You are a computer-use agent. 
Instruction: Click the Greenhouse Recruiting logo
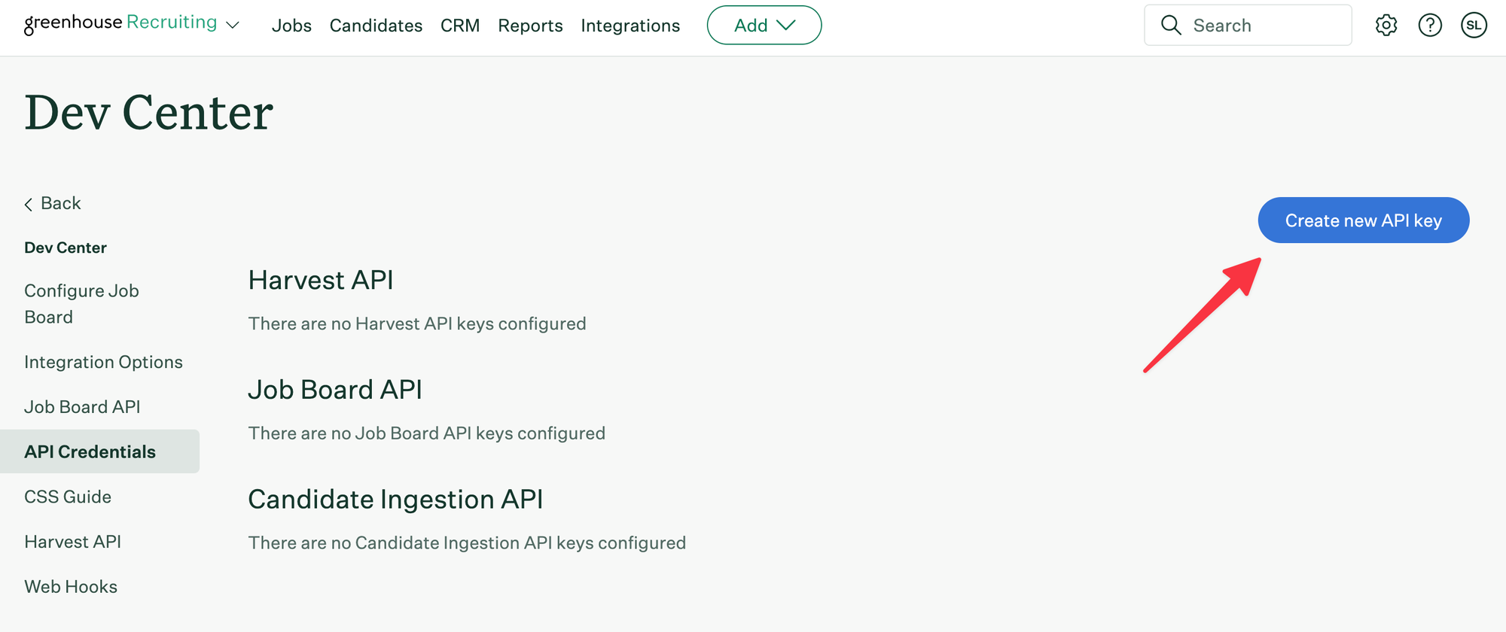click(x=120, y=23)
